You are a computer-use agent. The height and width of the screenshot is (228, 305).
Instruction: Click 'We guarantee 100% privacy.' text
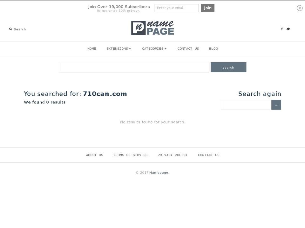(x=119, y=11)
